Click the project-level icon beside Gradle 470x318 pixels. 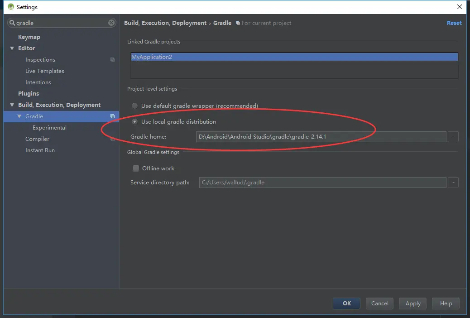click(x=112, y=116)
